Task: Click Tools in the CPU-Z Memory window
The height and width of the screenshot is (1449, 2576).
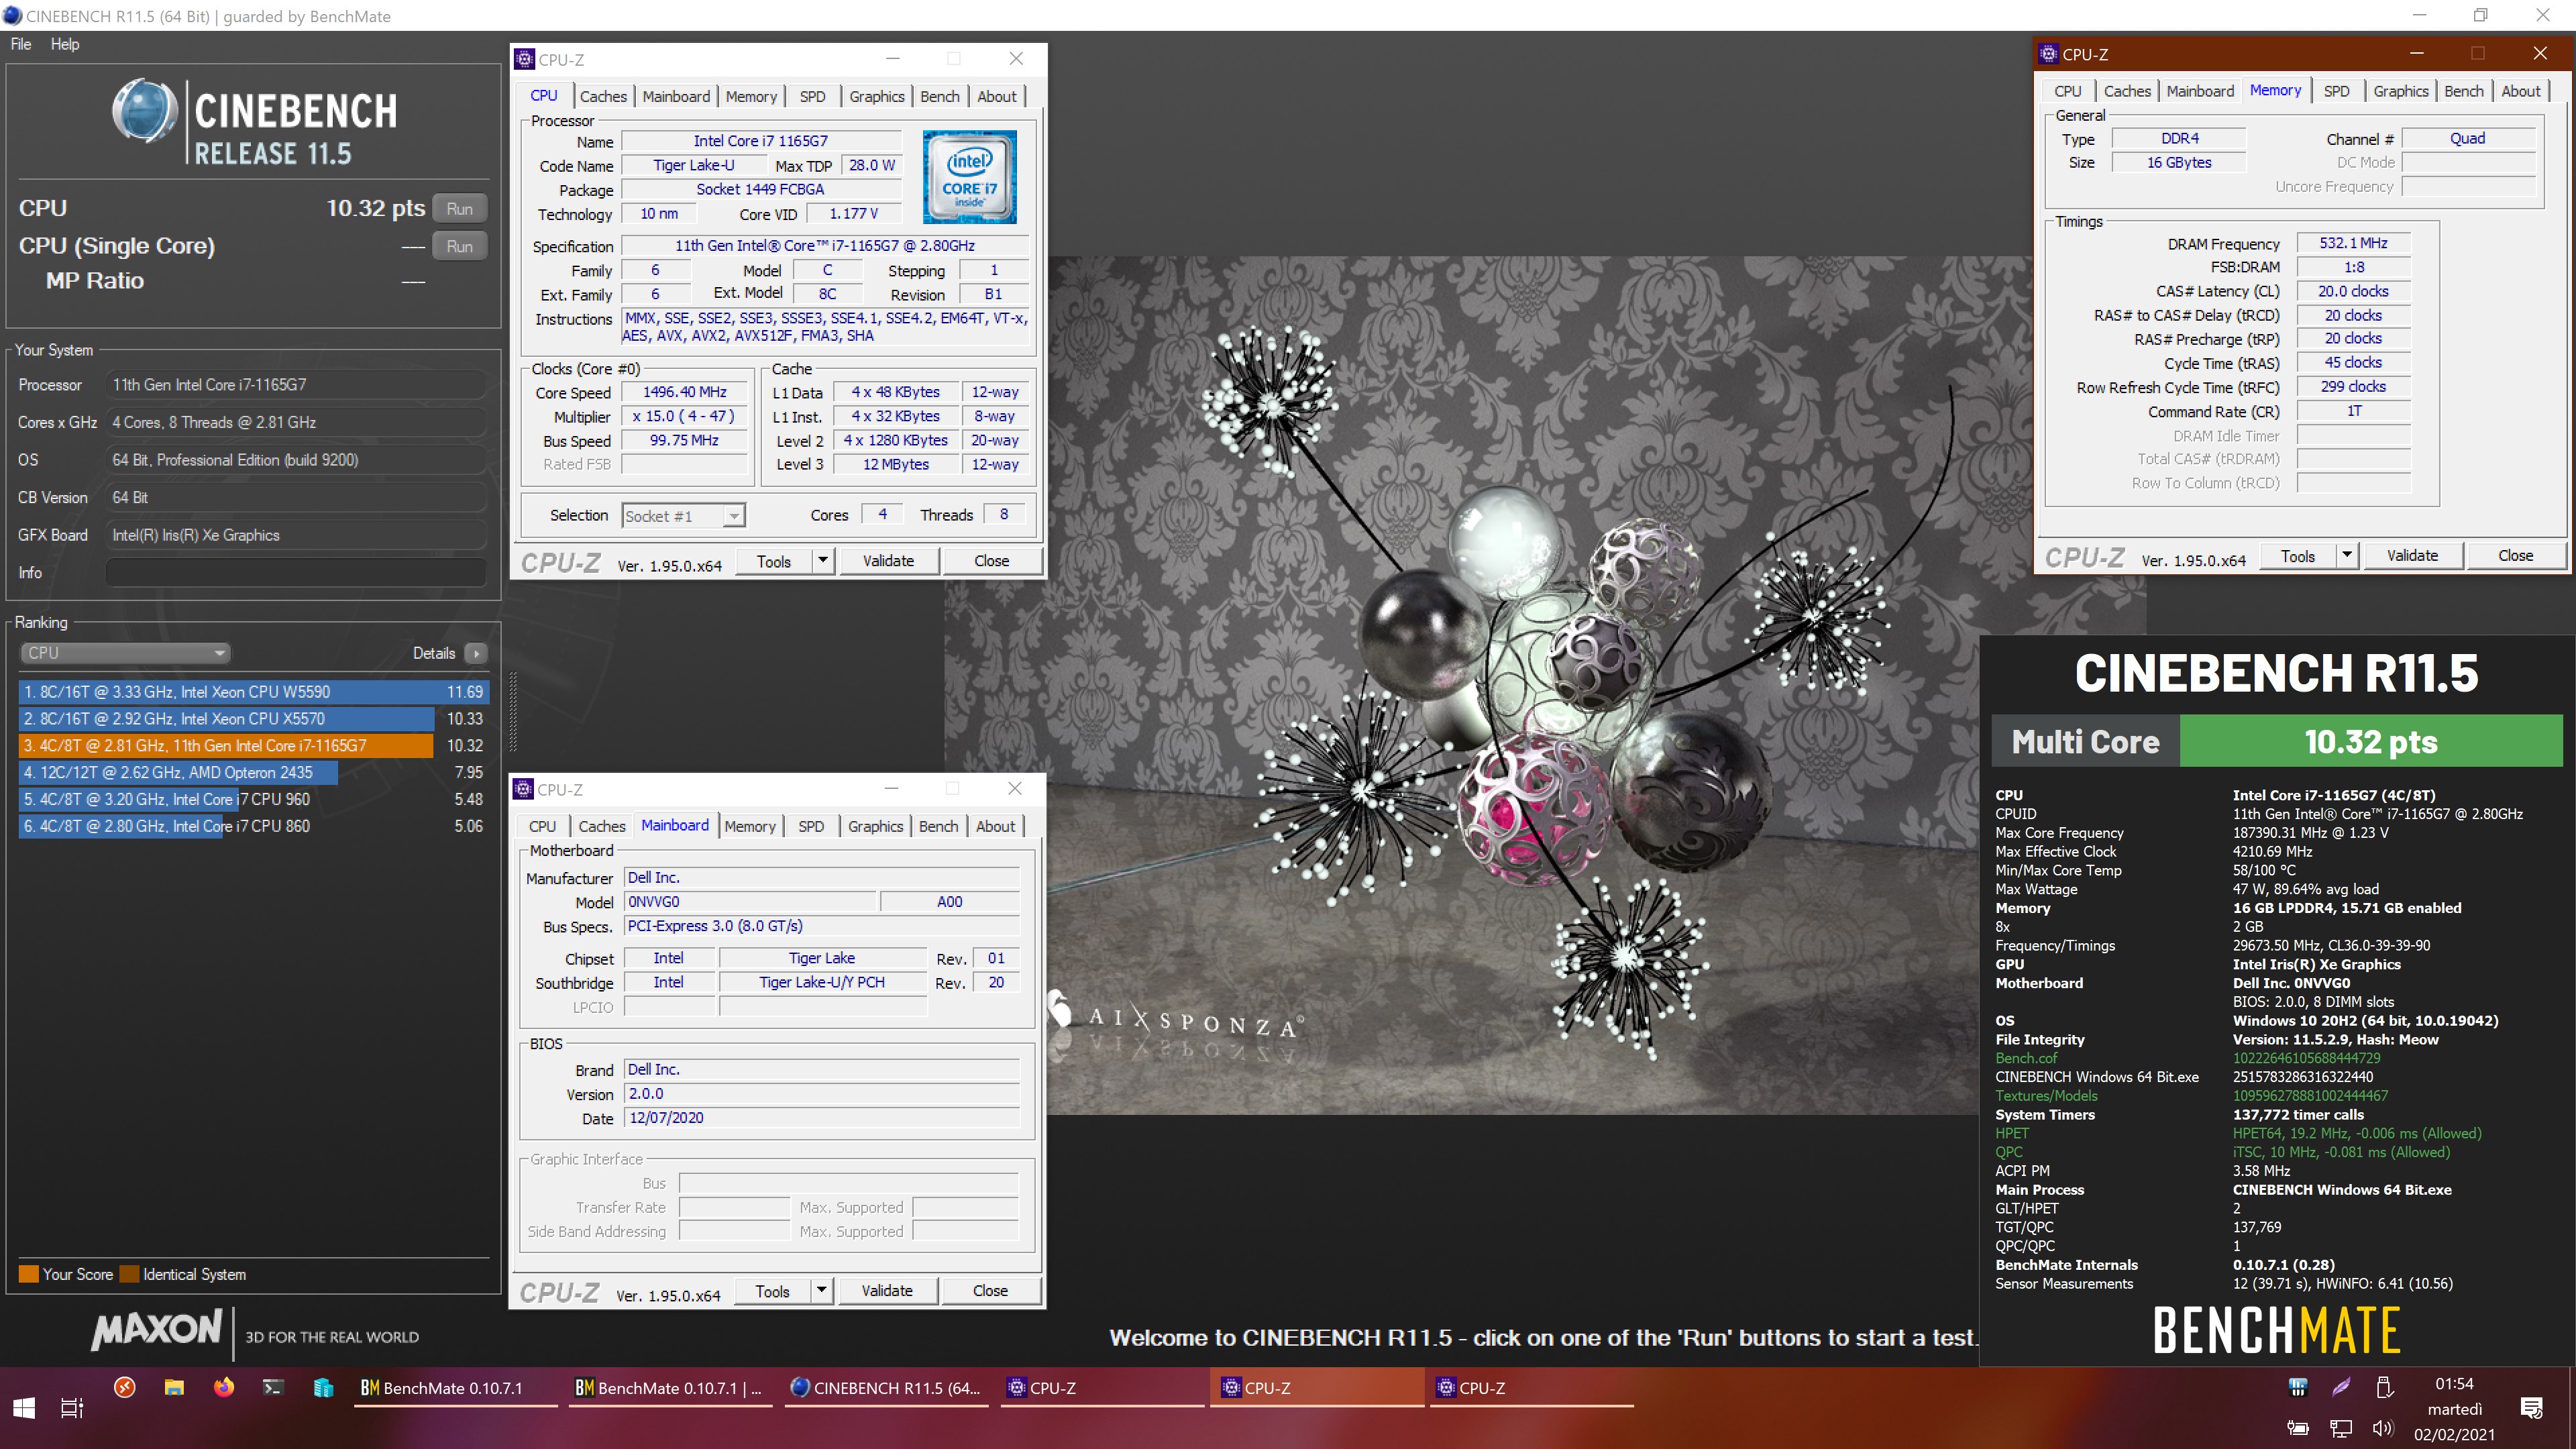Action: pyautogui.click(x=2298, y=555)
